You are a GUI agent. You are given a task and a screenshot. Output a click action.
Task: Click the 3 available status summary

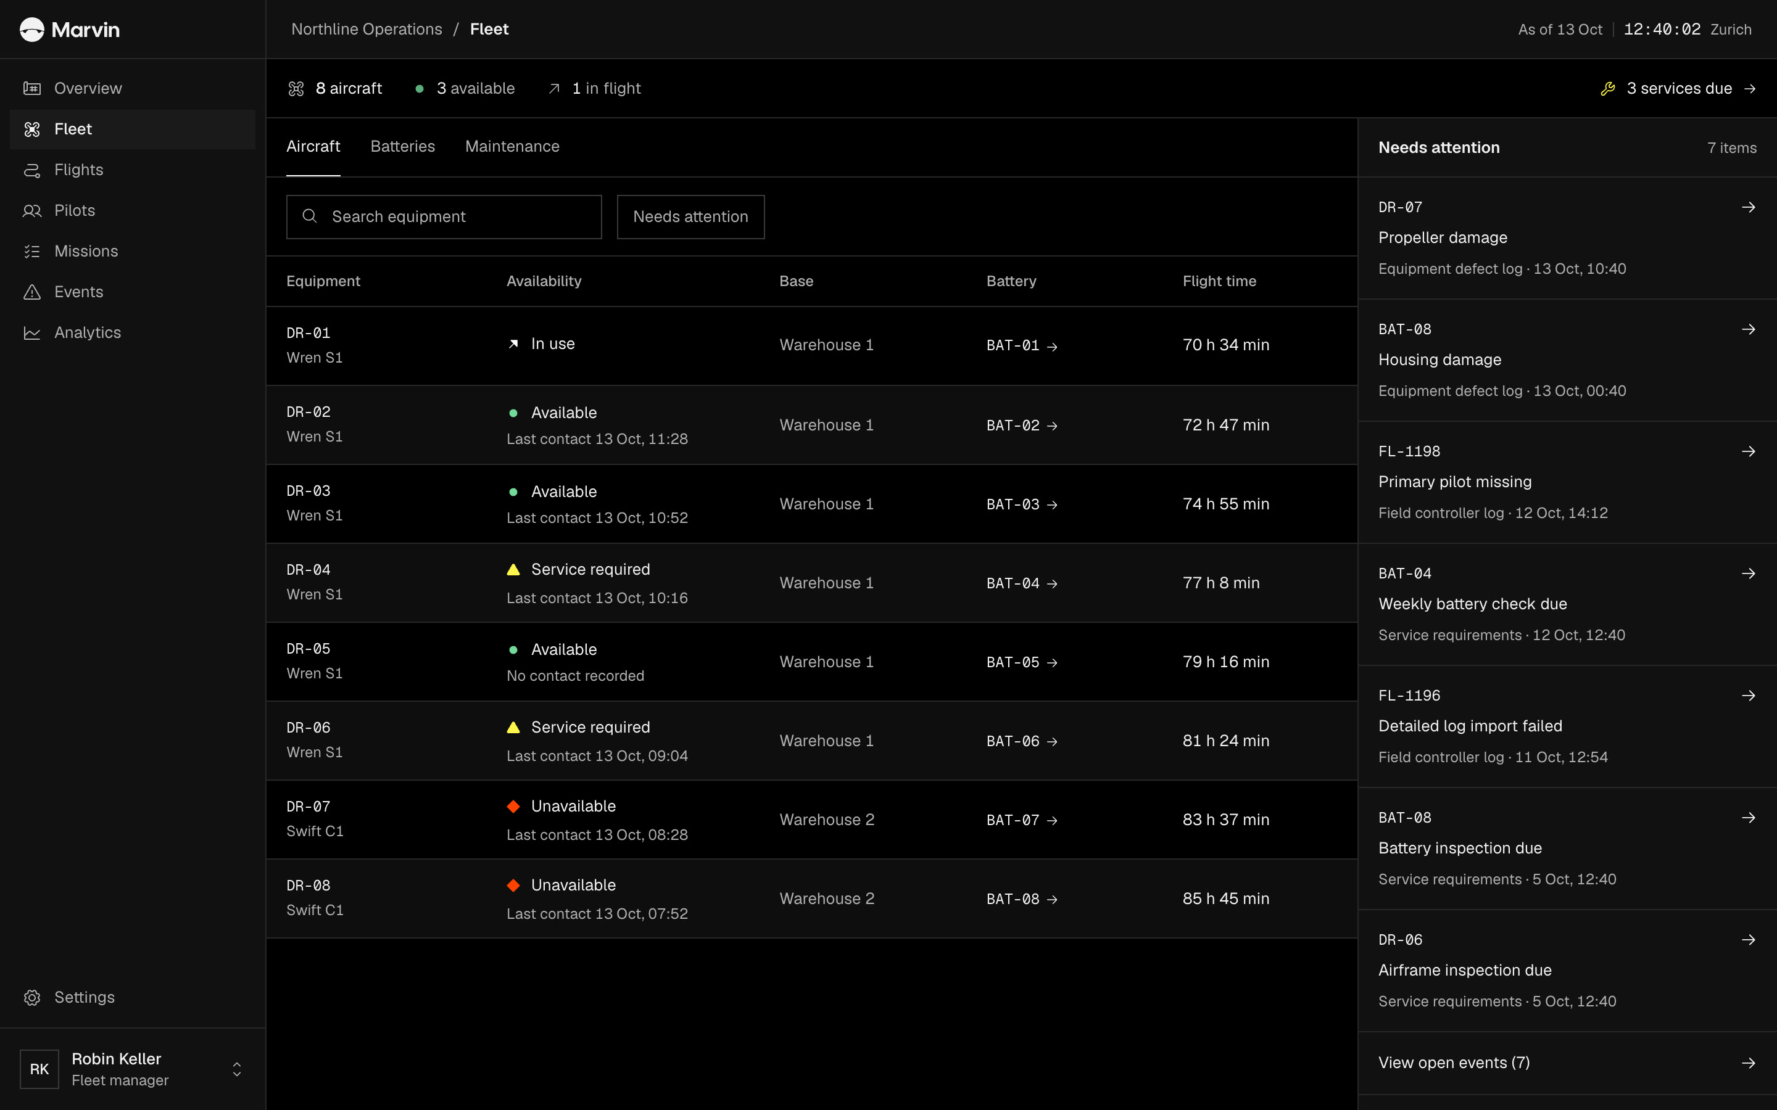point(465,89)
